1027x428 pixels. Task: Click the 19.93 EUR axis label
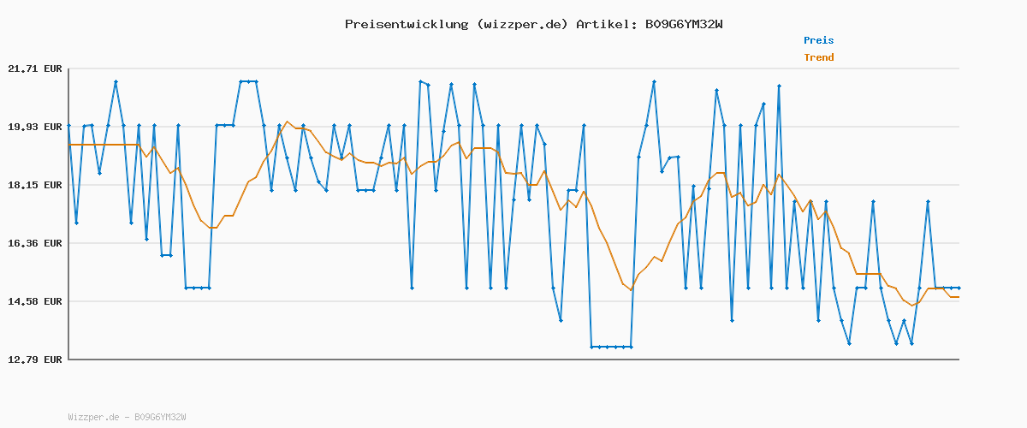[x=34, y=127]
